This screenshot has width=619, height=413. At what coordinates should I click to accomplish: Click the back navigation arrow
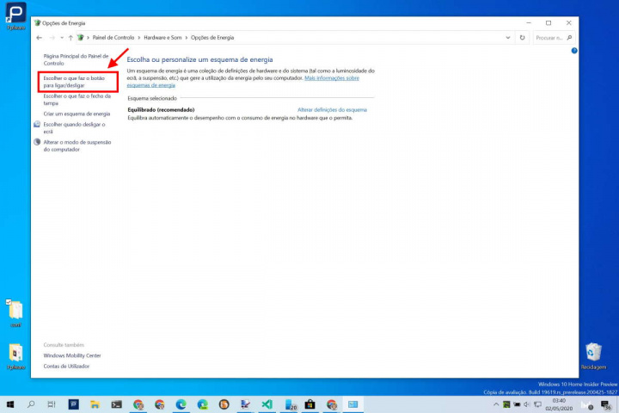pos(40,38)
